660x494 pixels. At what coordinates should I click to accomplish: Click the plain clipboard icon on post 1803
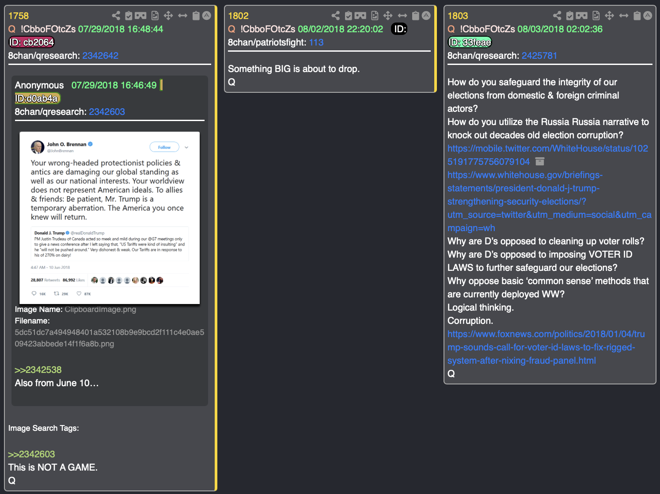pyautogui.click(x=637, y=16)
